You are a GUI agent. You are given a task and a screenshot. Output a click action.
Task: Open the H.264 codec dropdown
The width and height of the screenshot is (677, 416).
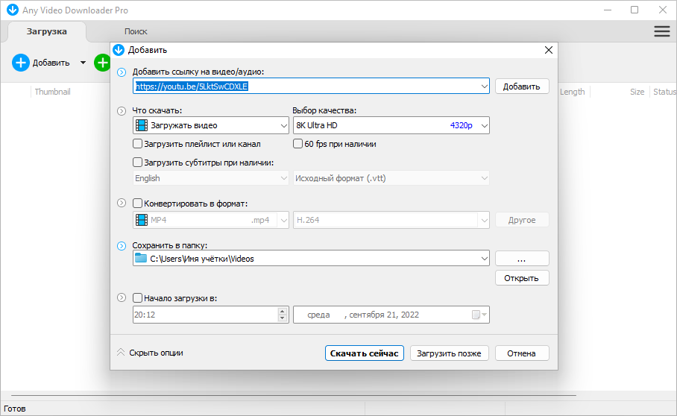(x=391, y=220)
